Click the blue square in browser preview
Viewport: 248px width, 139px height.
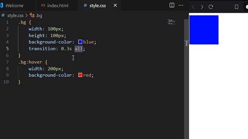pyautogui.click(x=204, y=30)
